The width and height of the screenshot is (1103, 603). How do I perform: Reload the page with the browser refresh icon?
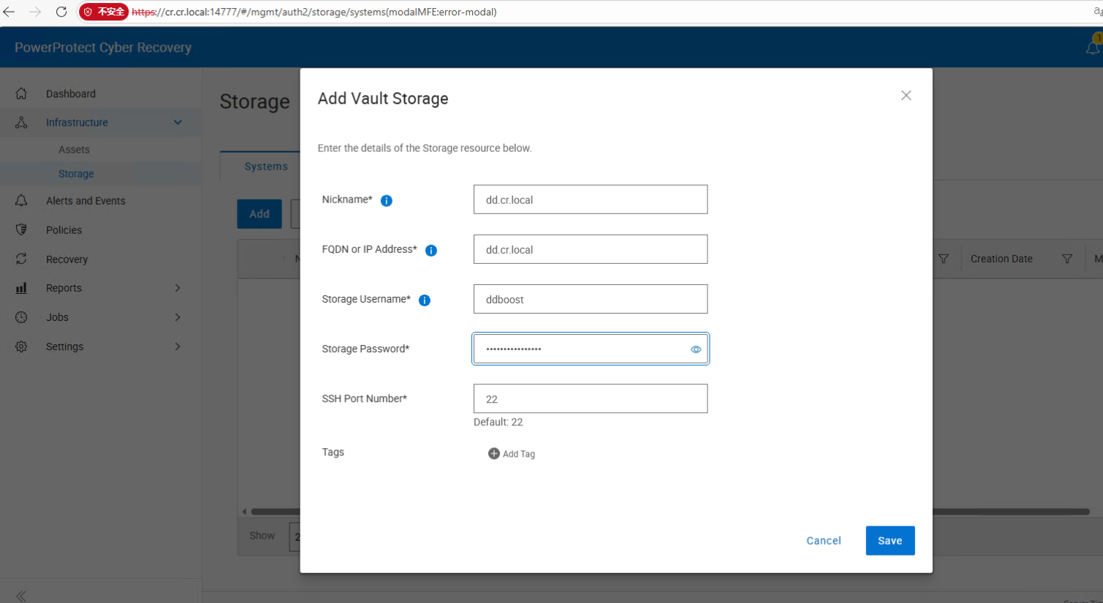coord(61,12)
